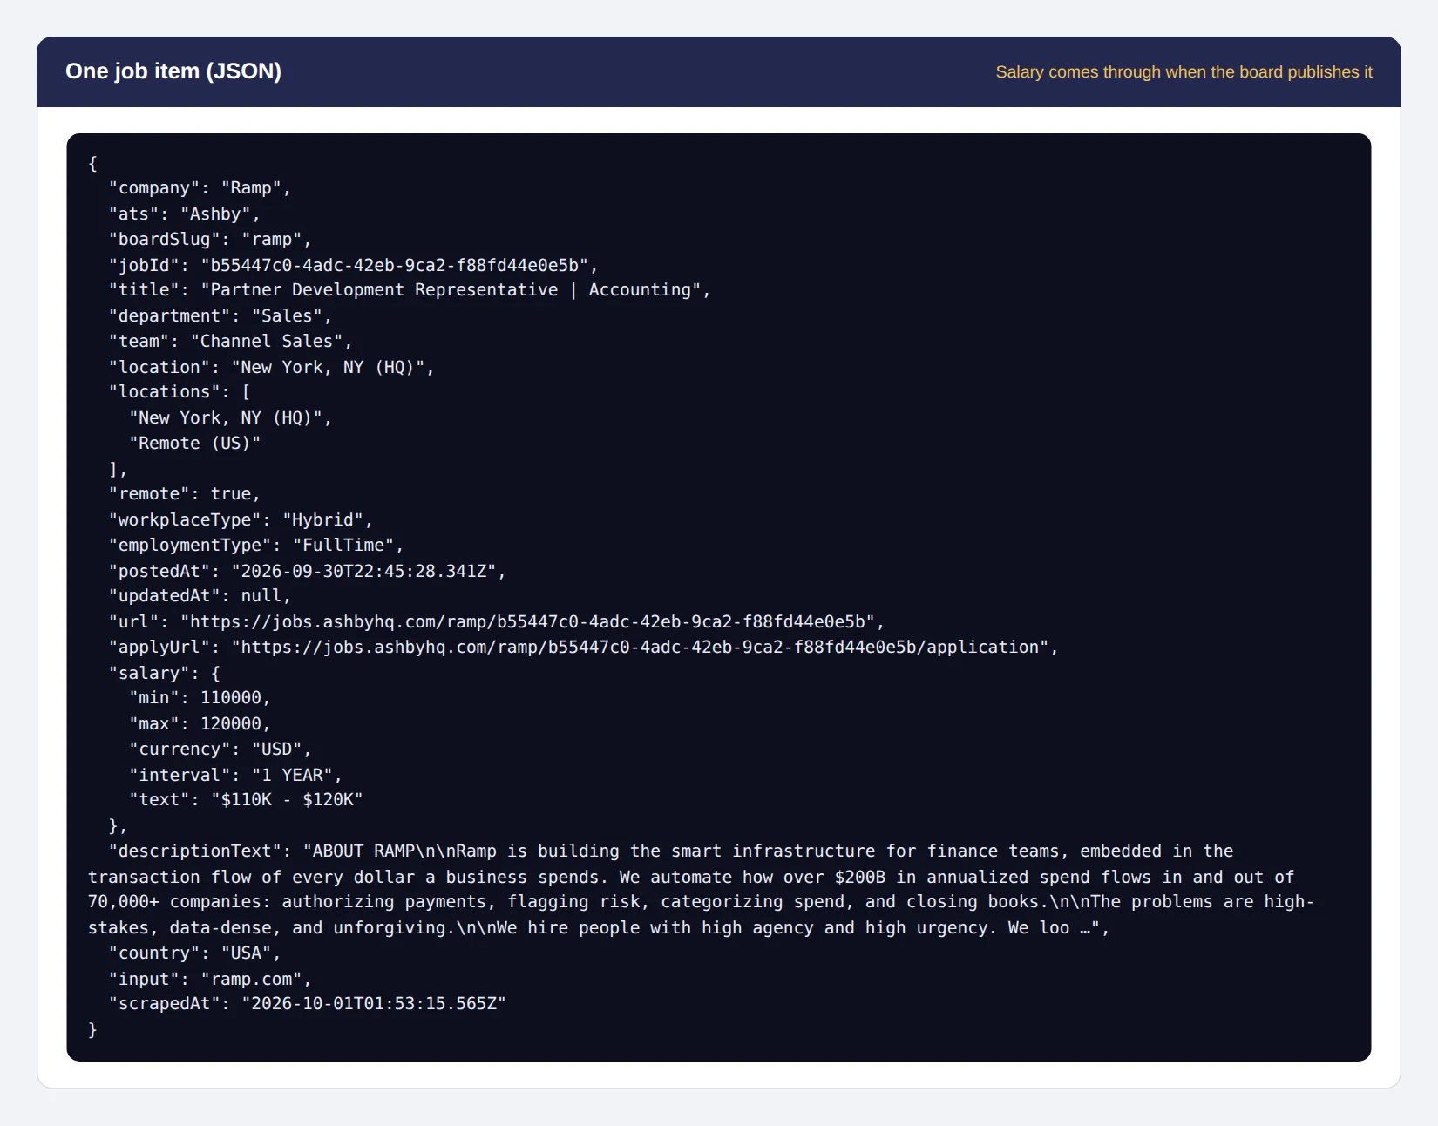Viewport: 1438px width, 1126px height.
Task: Click the "max": 120000 line
Action: click(200, 724)
